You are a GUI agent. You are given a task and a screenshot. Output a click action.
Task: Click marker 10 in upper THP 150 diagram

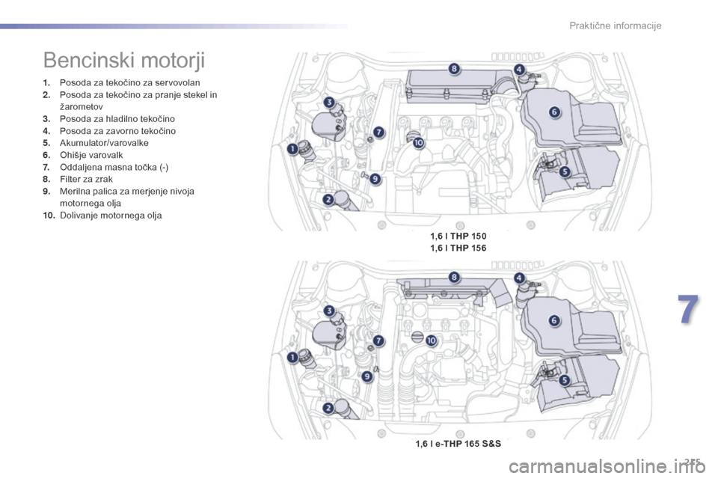pyautogui.click(x=419, y=143)
